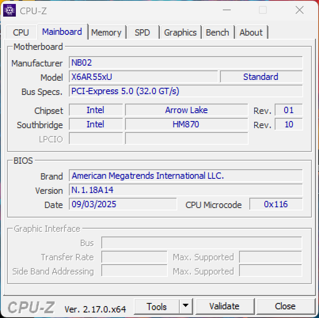This screenshot has width=319, height=318.
Task: Show the About tab
Action: tap(251, 32)
